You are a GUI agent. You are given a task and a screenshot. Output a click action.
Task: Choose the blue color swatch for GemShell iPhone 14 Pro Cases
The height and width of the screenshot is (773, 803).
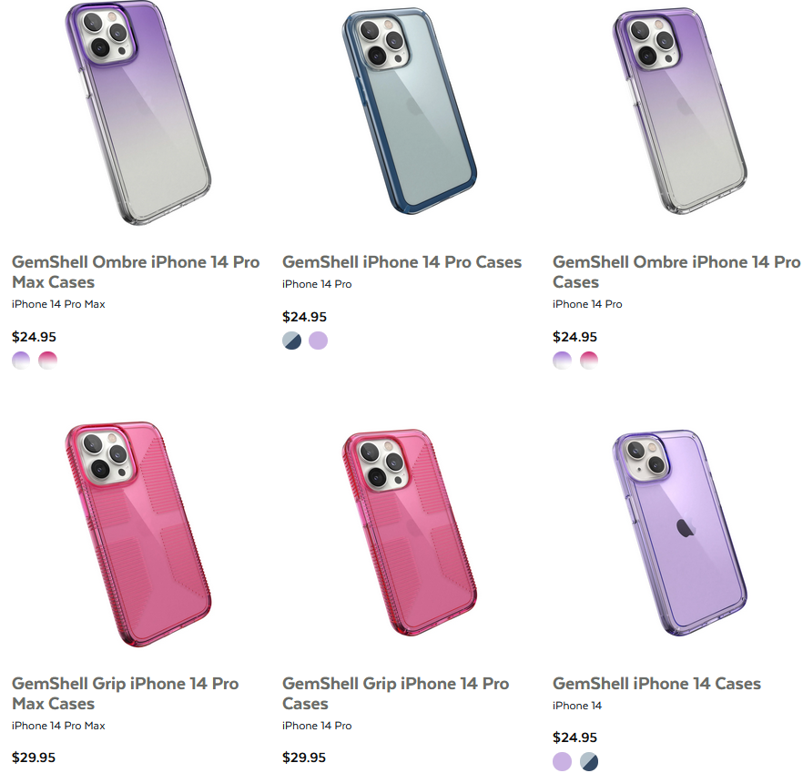291,340
